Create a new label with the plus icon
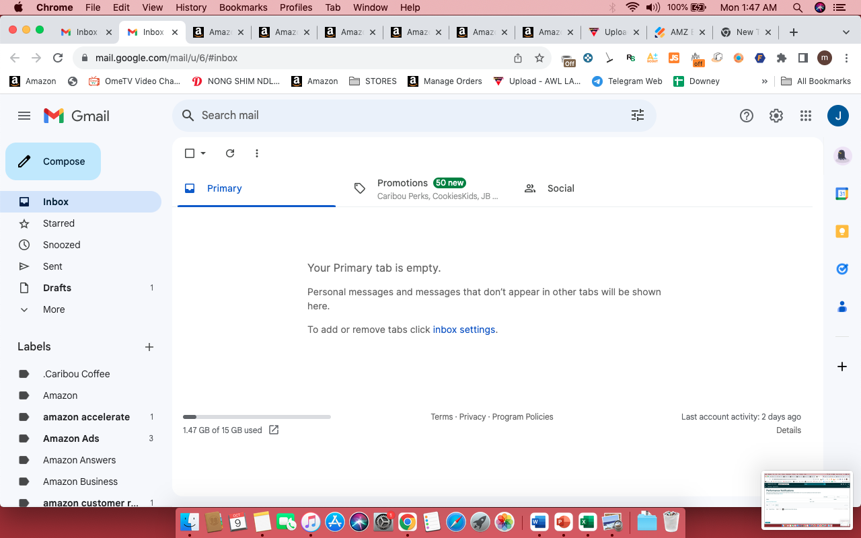 (x=149, y=347)
